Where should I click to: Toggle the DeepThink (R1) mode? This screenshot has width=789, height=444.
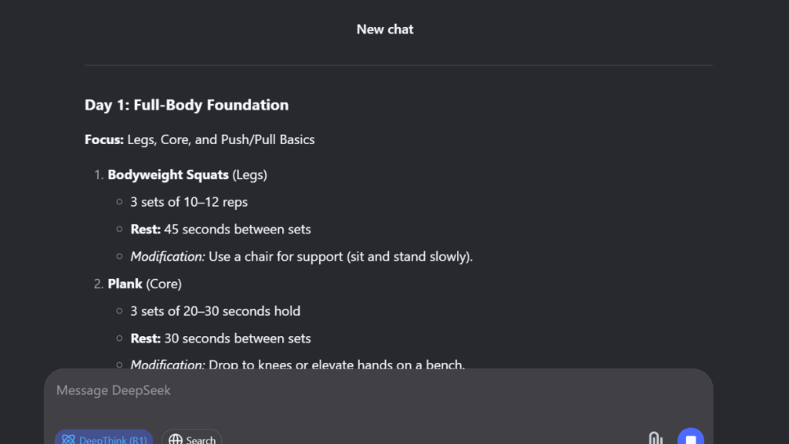pos(104,437)
